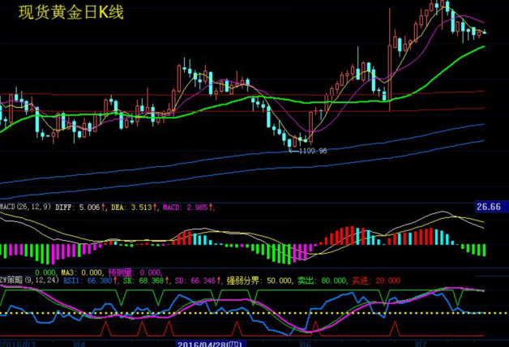Image resolution: width=509 pixels, height=347 pixels.
Task: Click the 07 month axis label
Action: tap(420, 343)
